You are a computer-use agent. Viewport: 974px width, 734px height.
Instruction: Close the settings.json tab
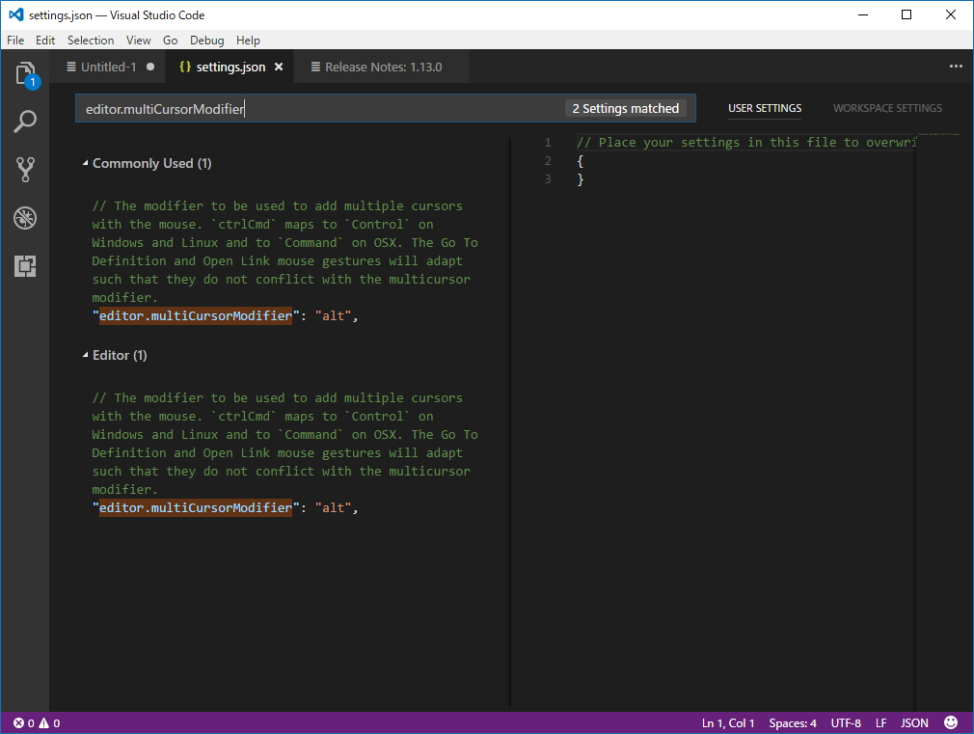click(x=279, y=67)
